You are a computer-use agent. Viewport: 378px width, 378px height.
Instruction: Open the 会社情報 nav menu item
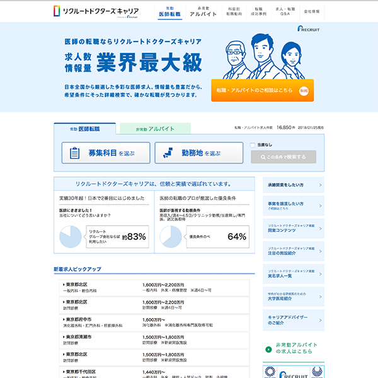[312, 11]
